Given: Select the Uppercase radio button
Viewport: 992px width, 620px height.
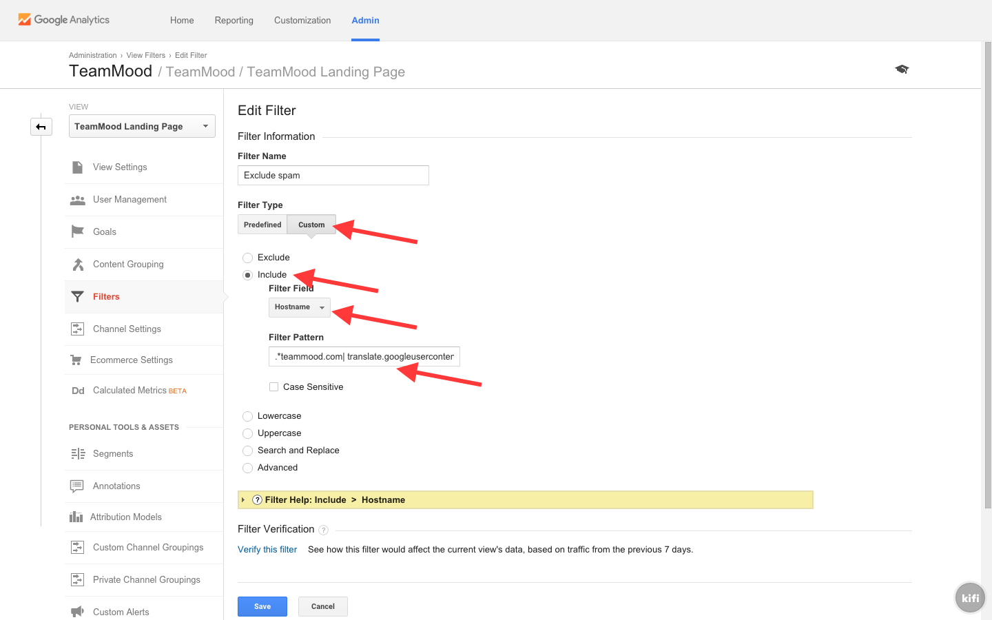Looking at the screenshot, I should point(247,433).
